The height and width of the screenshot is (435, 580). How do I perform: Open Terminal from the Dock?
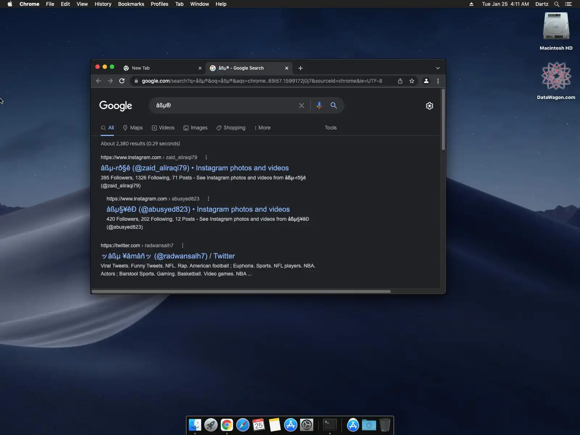tap(330, 425)
